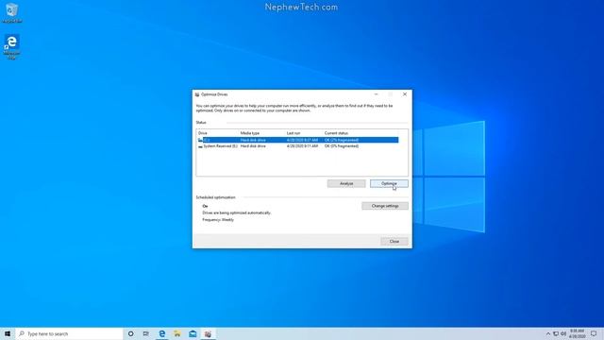
Task: Select the (C:) drive row
Action: [x=298, y=140]
